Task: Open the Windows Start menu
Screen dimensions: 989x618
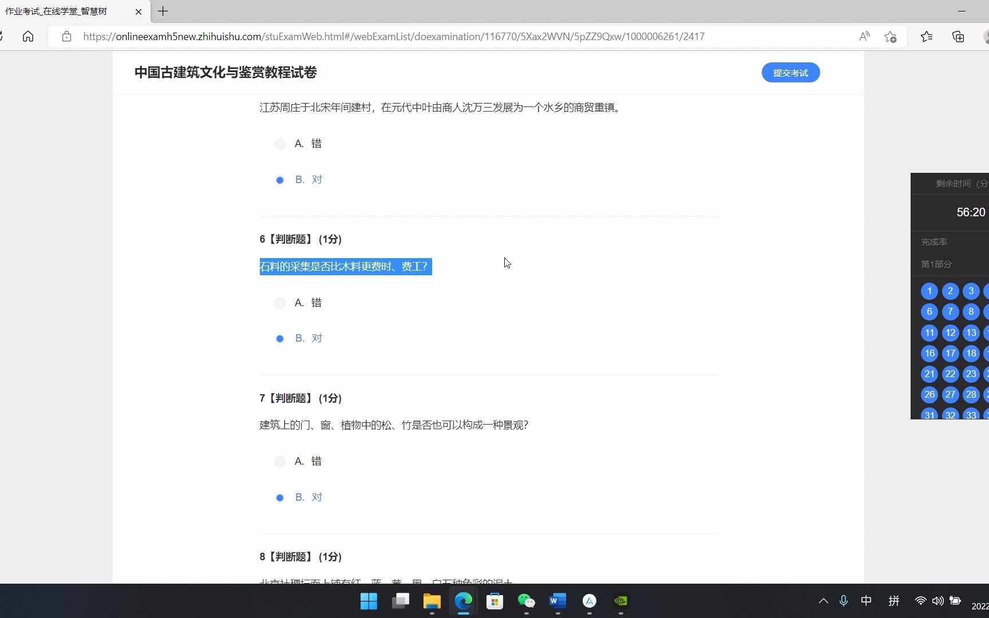Action: [x=369, y=601]
